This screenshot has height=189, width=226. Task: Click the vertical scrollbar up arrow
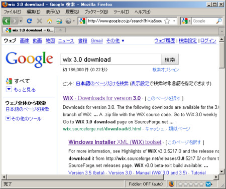tap(221, 39)
